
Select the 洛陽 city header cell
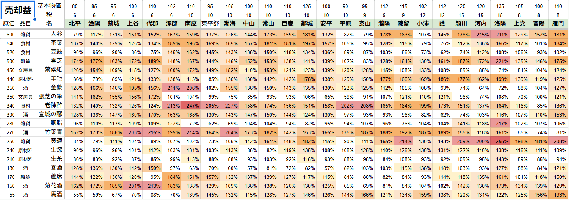pos(500,23)
